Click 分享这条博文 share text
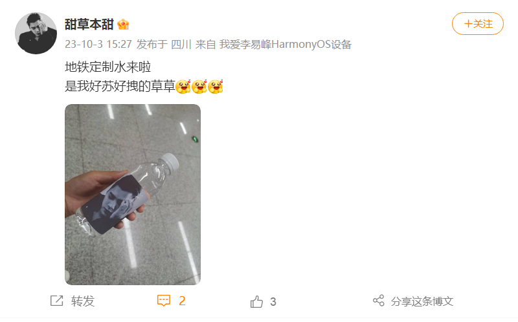 click(422, 301)
